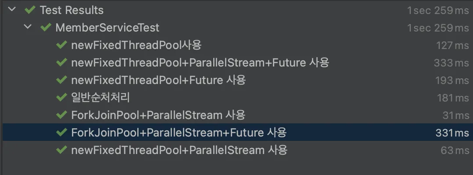Select the 일반순처처리 test row
The image size is (473, 175).
[100, 98]
